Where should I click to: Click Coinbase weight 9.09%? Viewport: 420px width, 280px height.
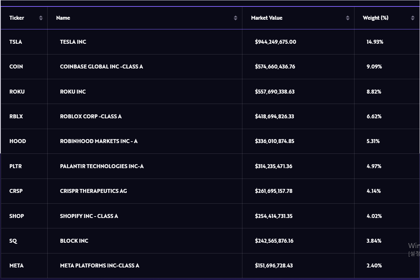(x=374, y=67)
